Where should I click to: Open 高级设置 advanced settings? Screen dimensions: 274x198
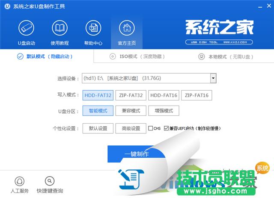[131, 128]
